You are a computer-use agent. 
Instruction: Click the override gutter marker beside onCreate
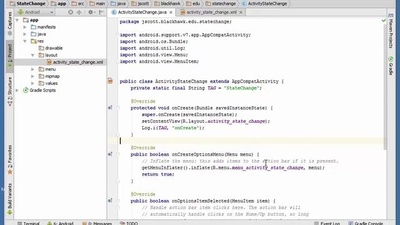point(110,107)
